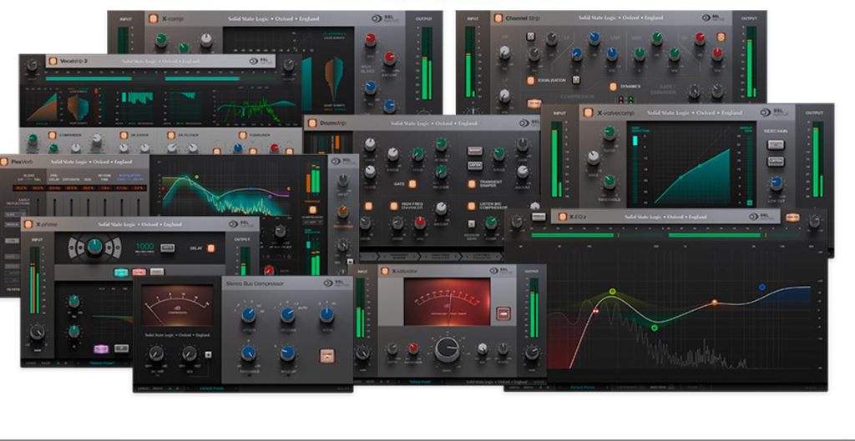
Task: Click the purple button in X-phase
Action: pos(101,348)
